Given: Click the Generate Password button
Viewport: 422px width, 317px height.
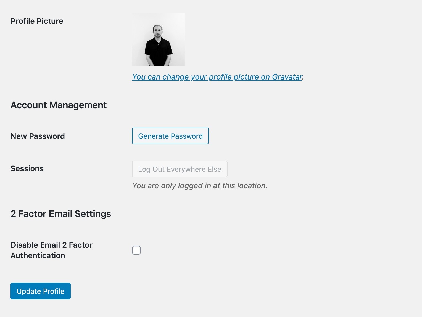Looking at the screenshot, I should coord(170,136).
